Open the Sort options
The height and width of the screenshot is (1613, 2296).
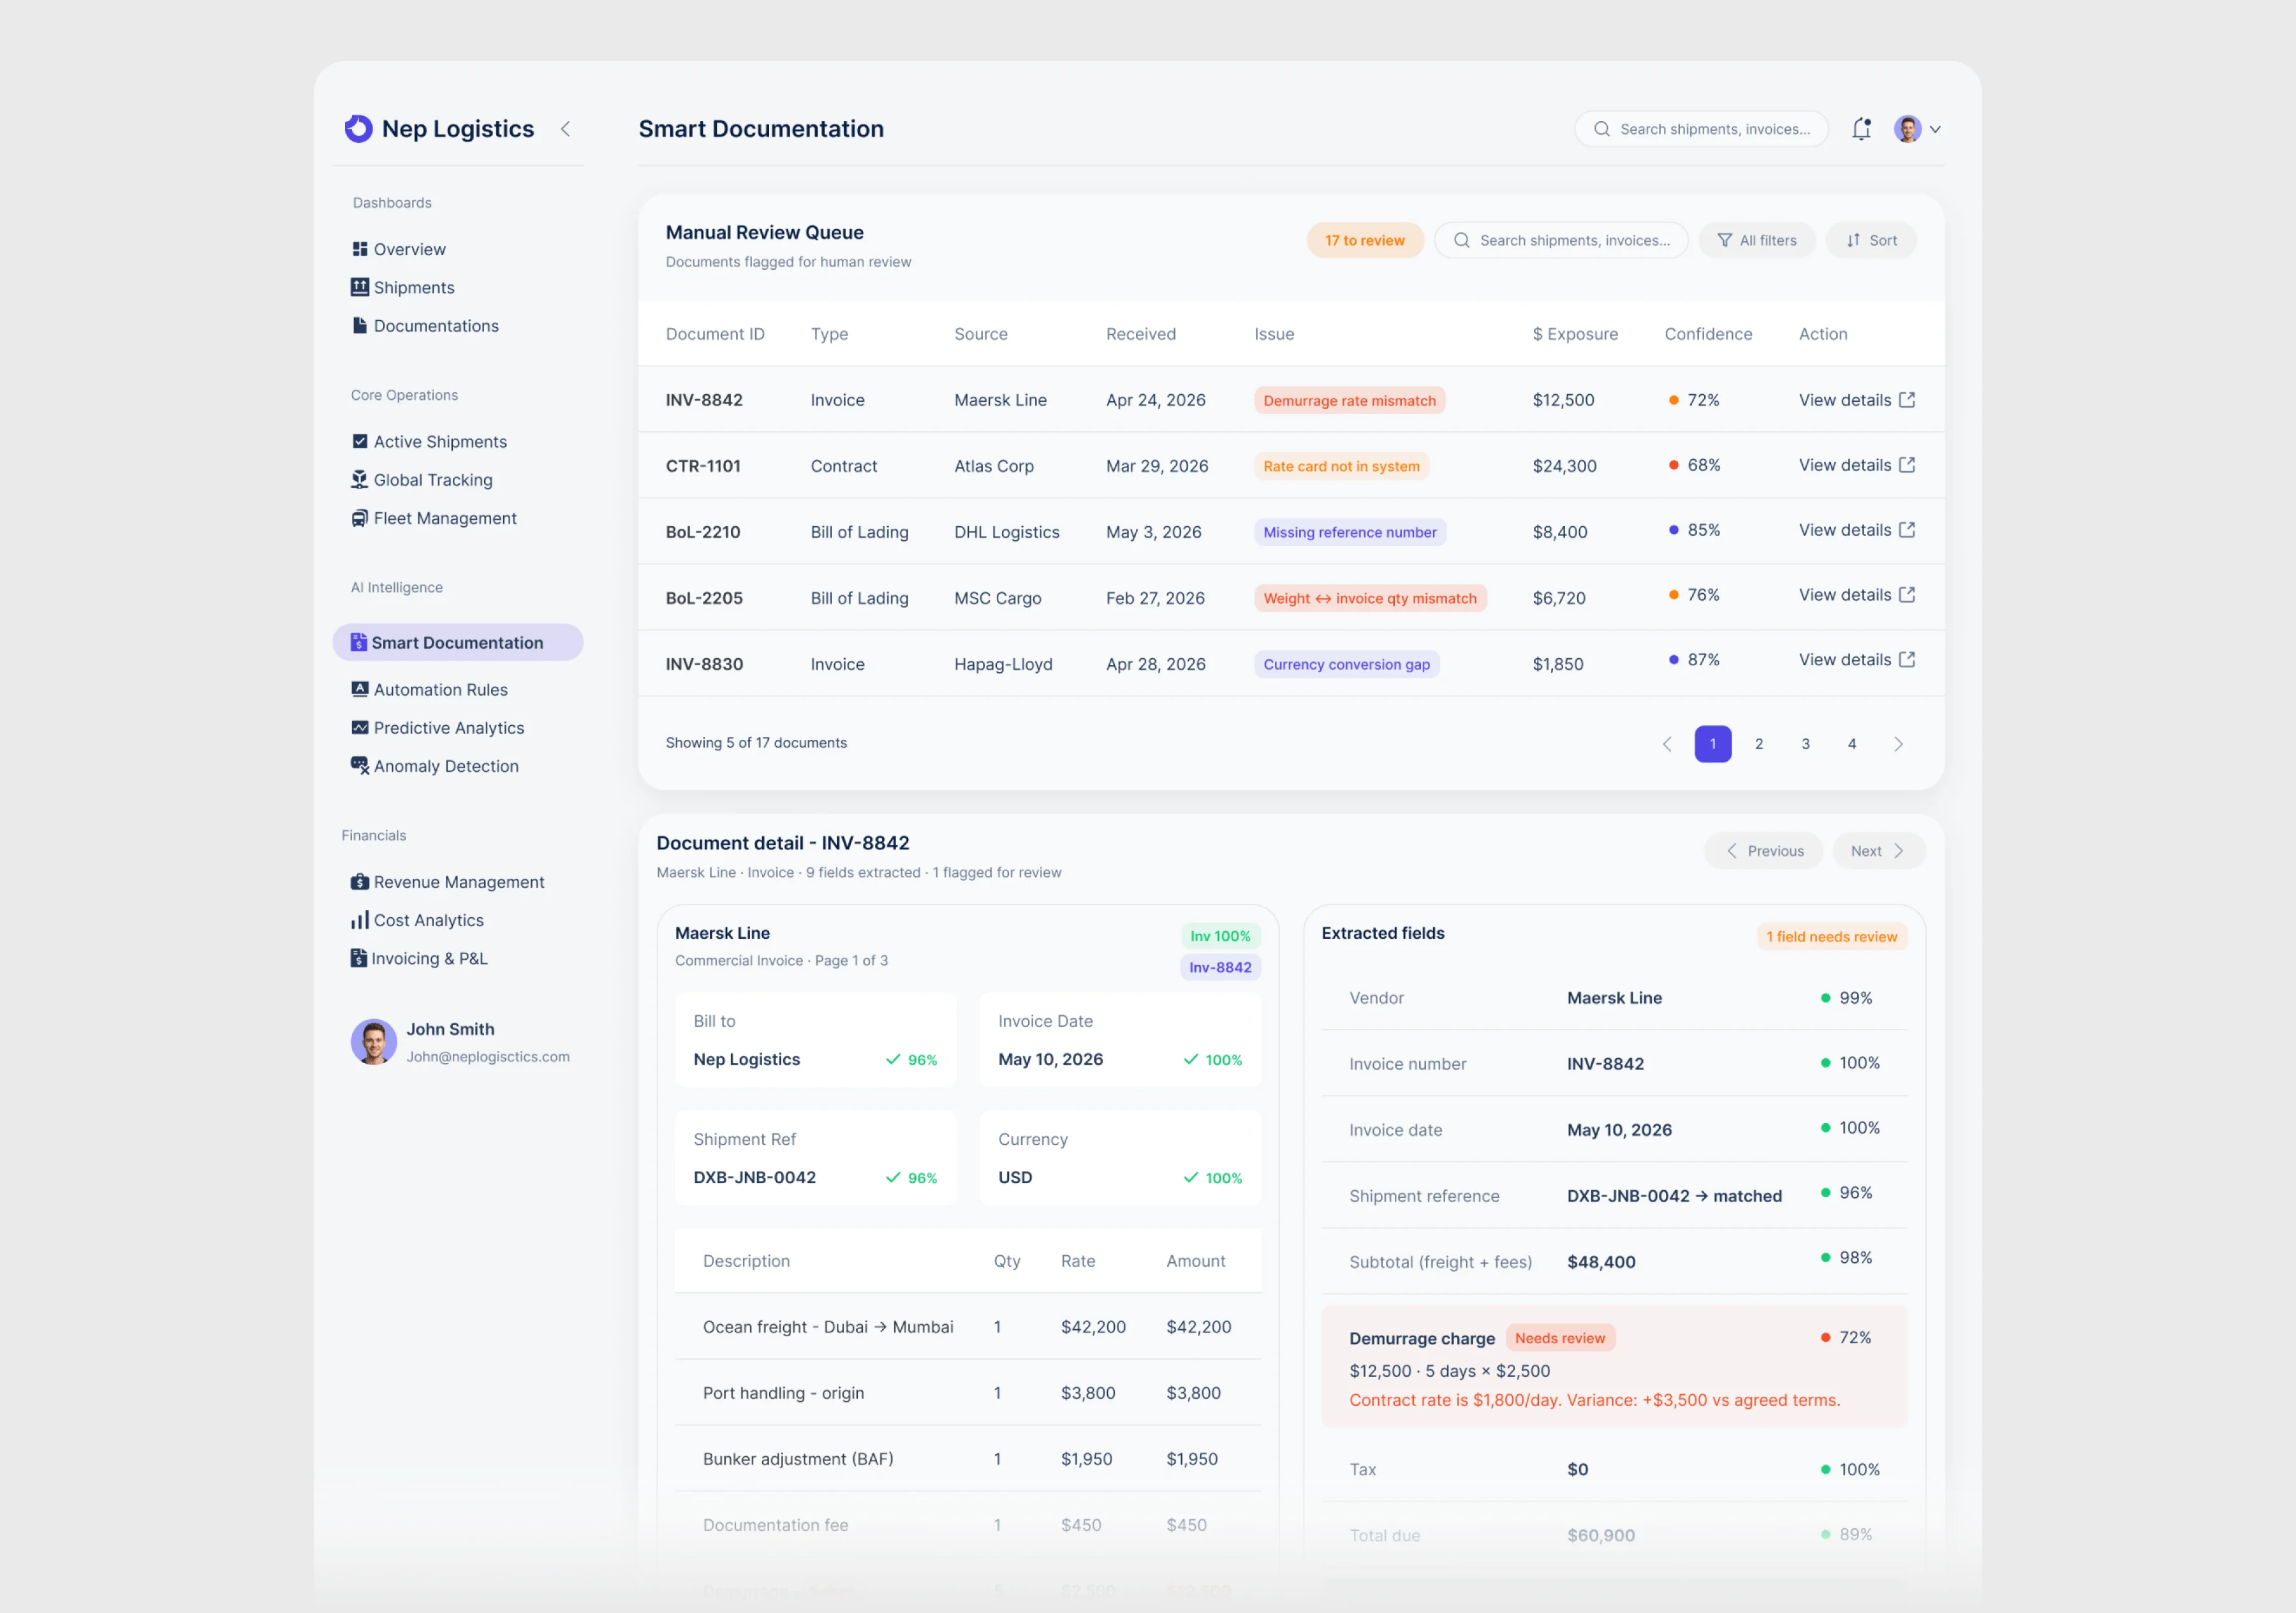coord(1870,240)
